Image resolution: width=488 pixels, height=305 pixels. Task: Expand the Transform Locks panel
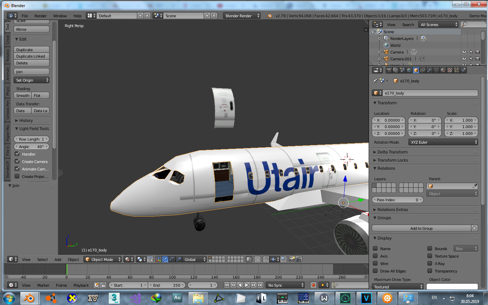tap(392, 160)
